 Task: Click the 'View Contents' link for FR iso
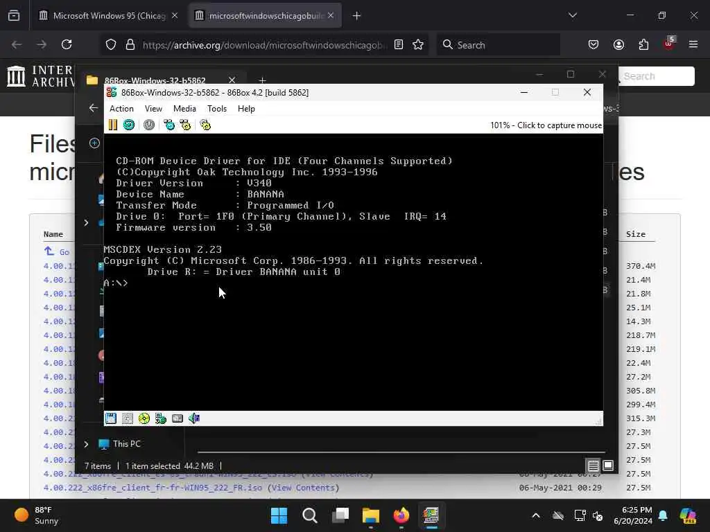pyautogui.click(x=304, y=488)
